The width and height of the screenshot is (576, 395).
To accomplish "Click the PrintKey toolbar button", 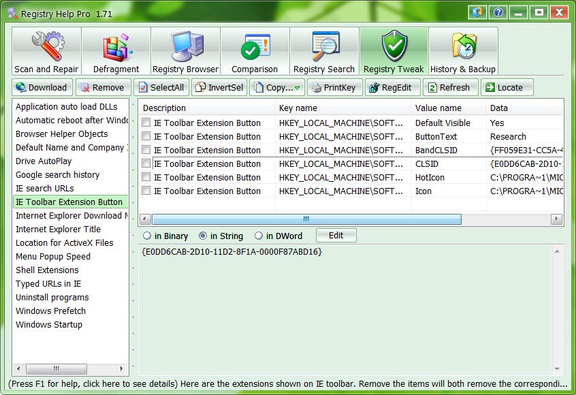I will coord(335,87).
